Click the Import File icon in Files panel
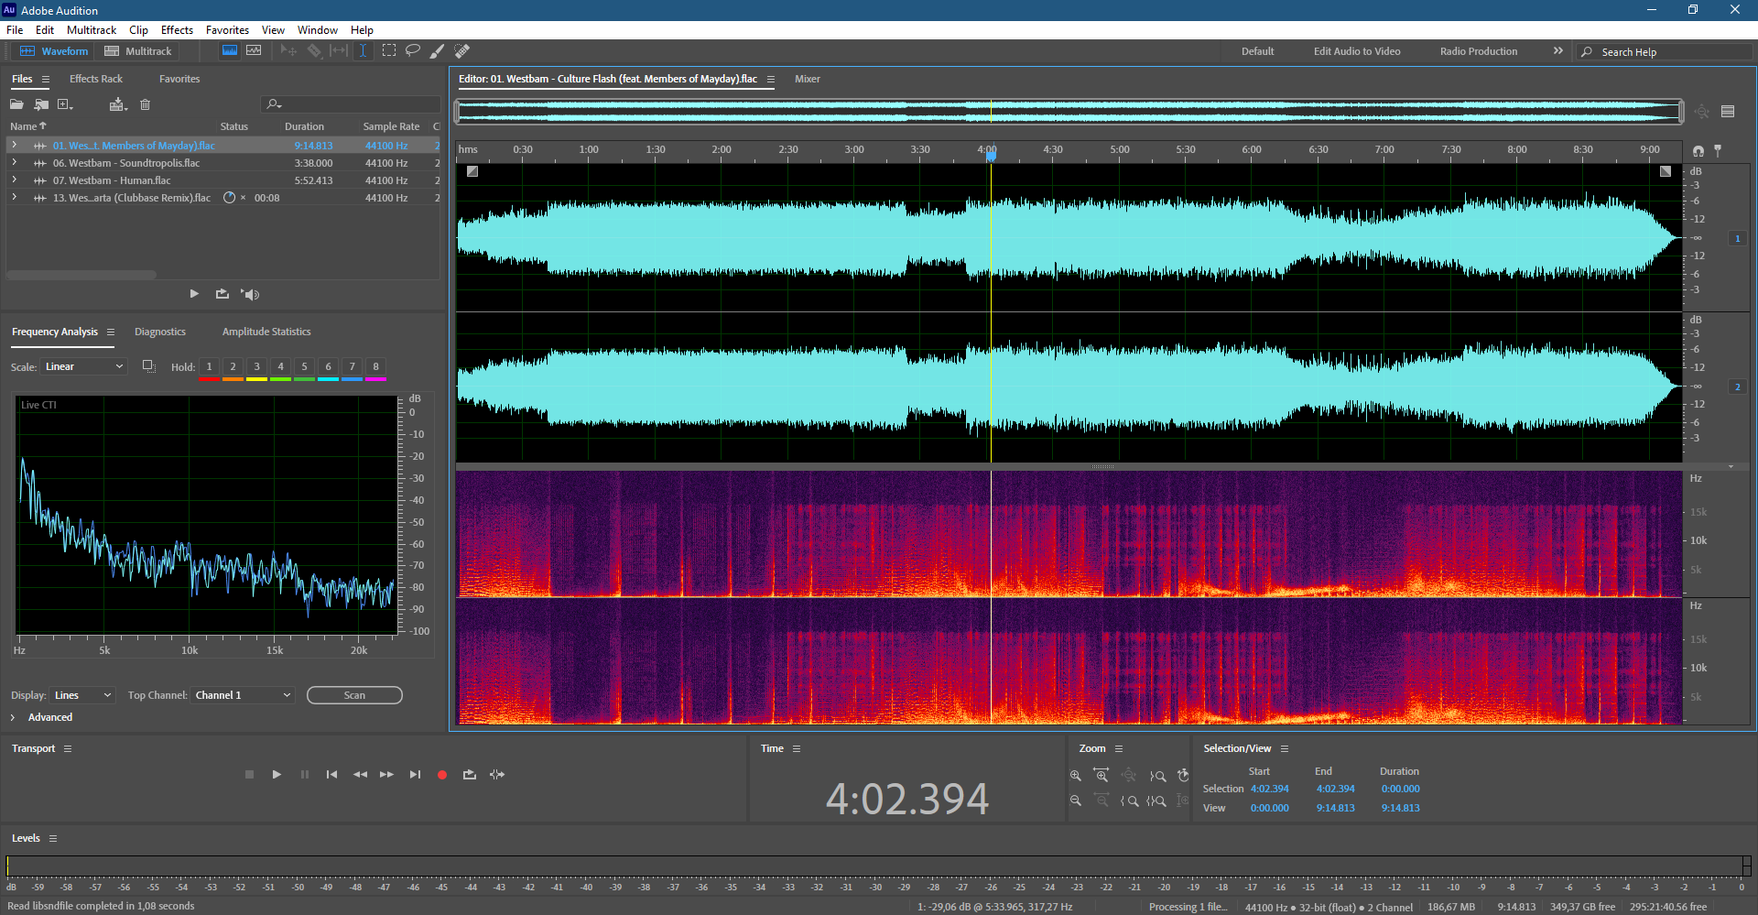 (41, 104)
